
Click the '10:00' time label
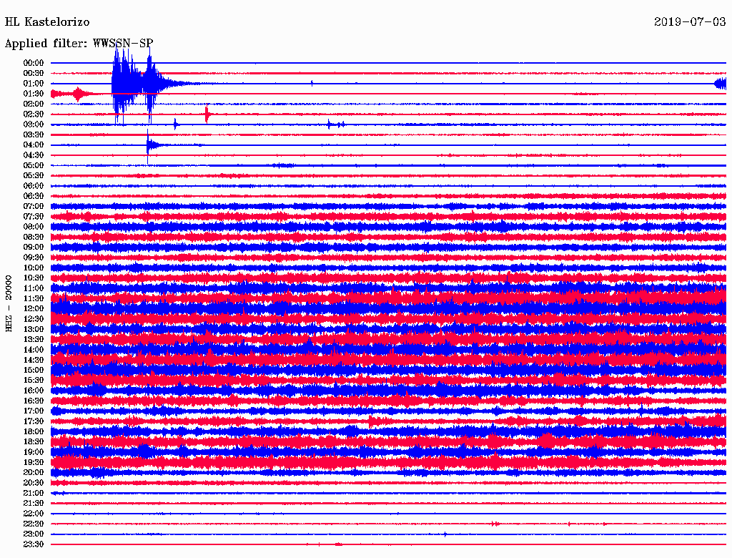tap(34, 268)
